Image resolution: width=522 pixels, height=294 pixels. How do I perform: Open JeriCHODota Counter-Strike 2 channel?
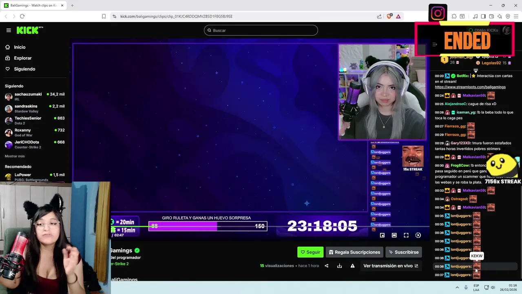click(x=34, y=144)
